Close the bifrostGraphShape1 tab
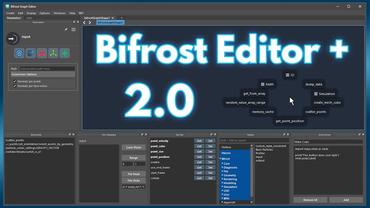370x208 pixels. (x=113, y=18)
